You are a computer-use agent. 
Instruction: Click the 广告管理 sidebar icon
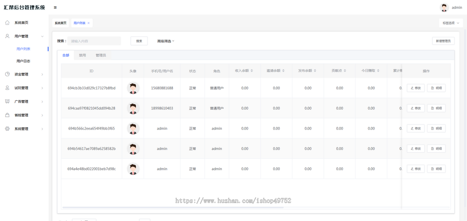7,102
